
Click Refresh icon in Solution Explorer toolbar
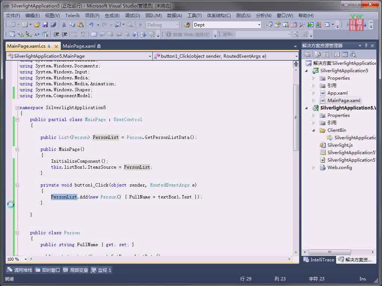(326, 54)
